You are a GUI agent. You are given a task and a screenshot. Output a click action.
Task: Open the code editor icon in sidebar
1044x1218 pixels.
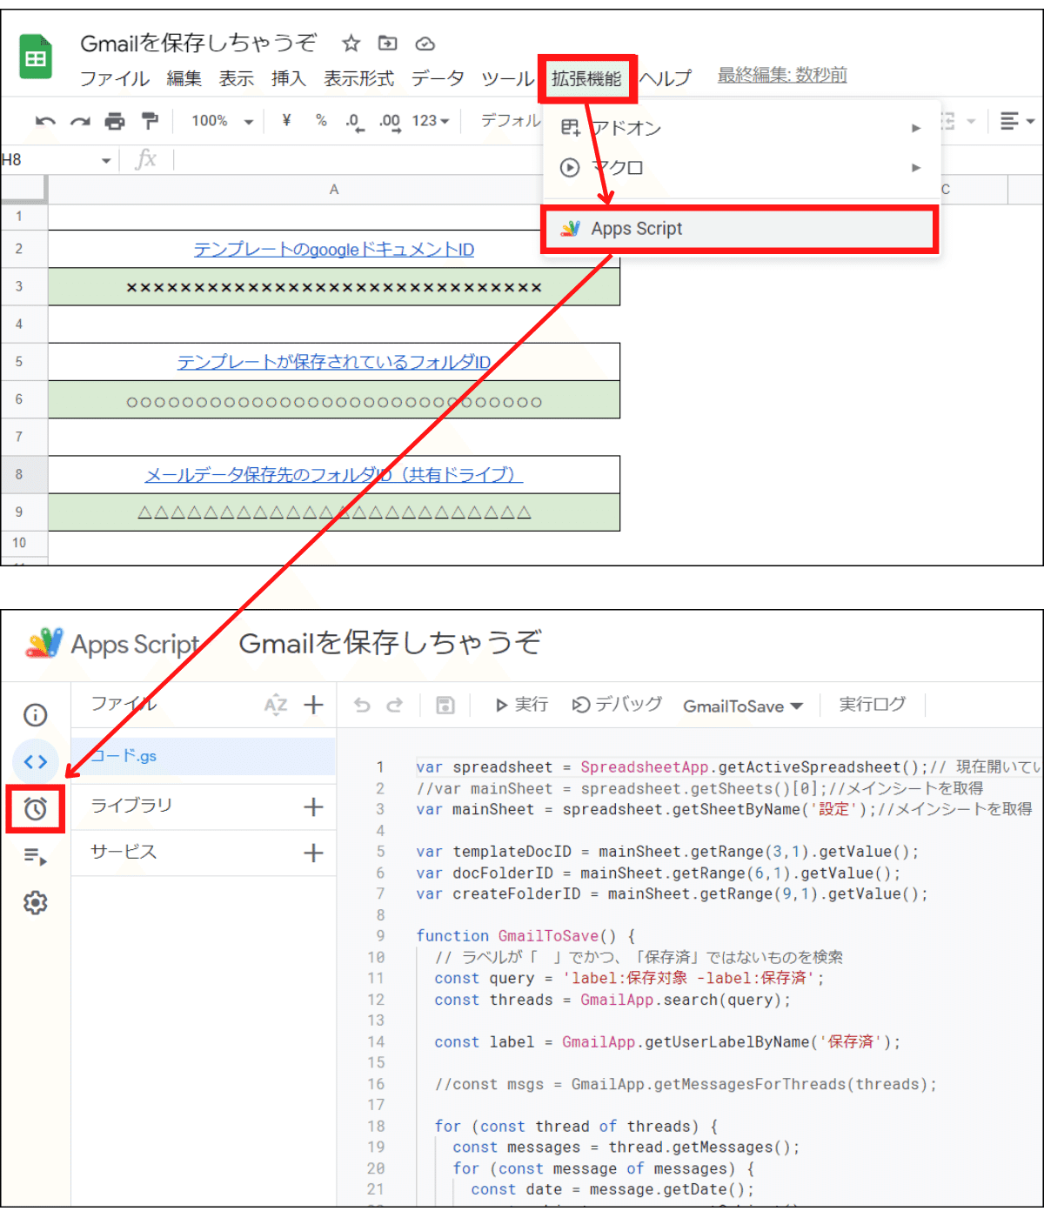click(x=36, y=762)
